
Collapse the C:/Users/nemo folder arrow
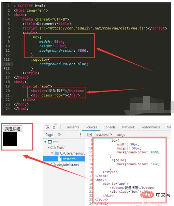coord(52,153)
